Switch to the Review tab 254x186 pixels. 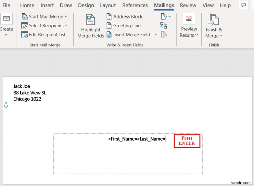188,5
